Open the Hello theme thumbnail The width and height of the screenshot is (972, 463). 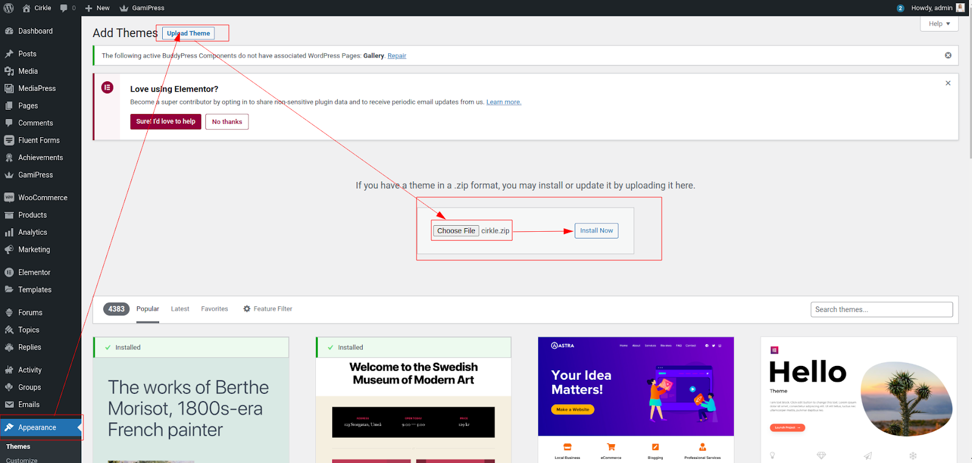pyautogui.click(x=859, y=400)
